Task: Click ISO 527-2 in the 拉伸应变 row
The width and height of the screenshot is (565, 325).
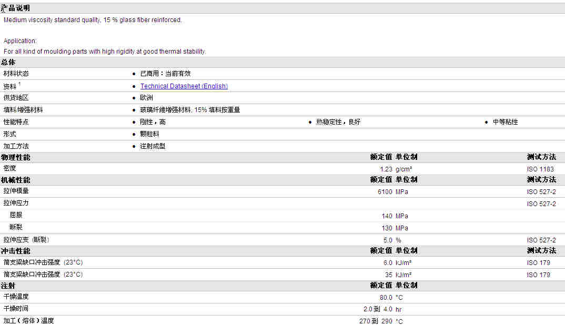Action: (x=541, y=240)
